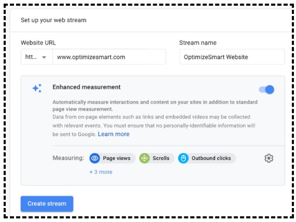The height and width of the screenshot is (222, 296).
Task: Click the Enhanced measurement sparkle icon
Action: pos(37,88)
